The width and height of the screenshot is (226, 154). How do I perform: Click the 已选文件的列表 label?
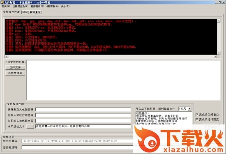click(x=15, y=62)
